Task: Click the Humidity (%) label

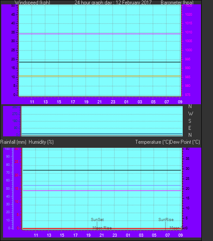Action: [x=41, y=142]
